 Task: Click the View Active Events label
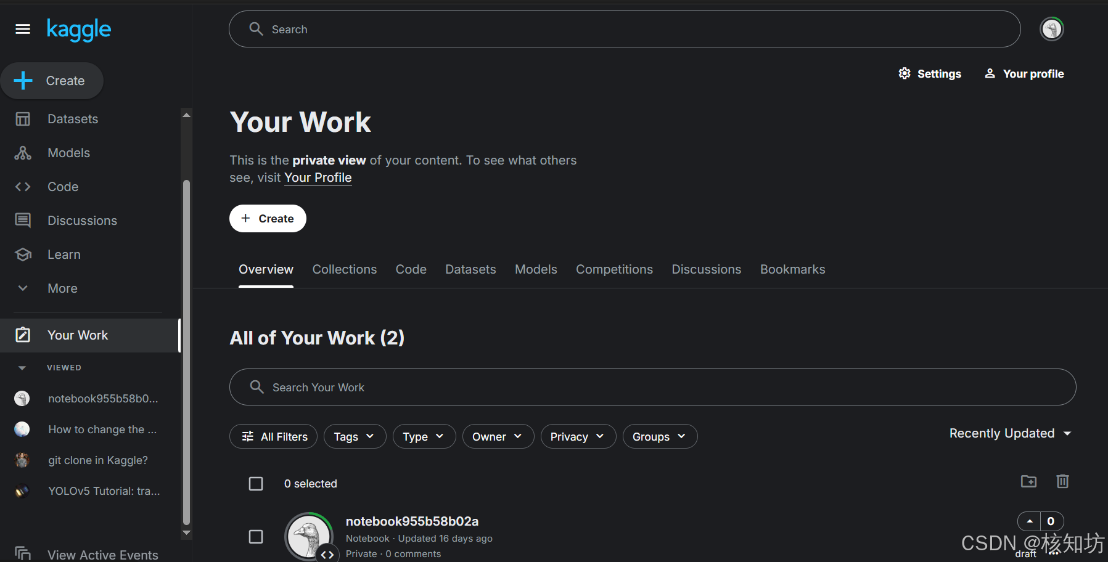click(103, 555)
